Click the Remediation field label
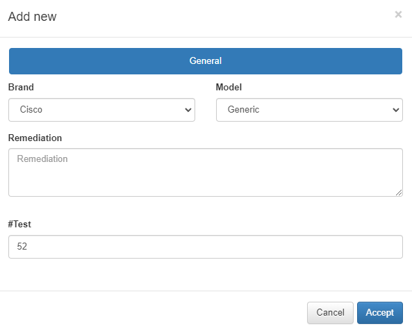The height and width of the screenshot is (333, 412). tap(35, 138)
